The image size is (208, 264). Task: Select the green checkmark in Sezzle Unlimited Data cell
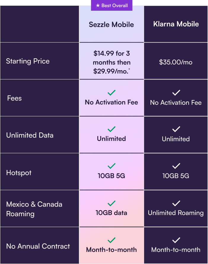point(112,129)
